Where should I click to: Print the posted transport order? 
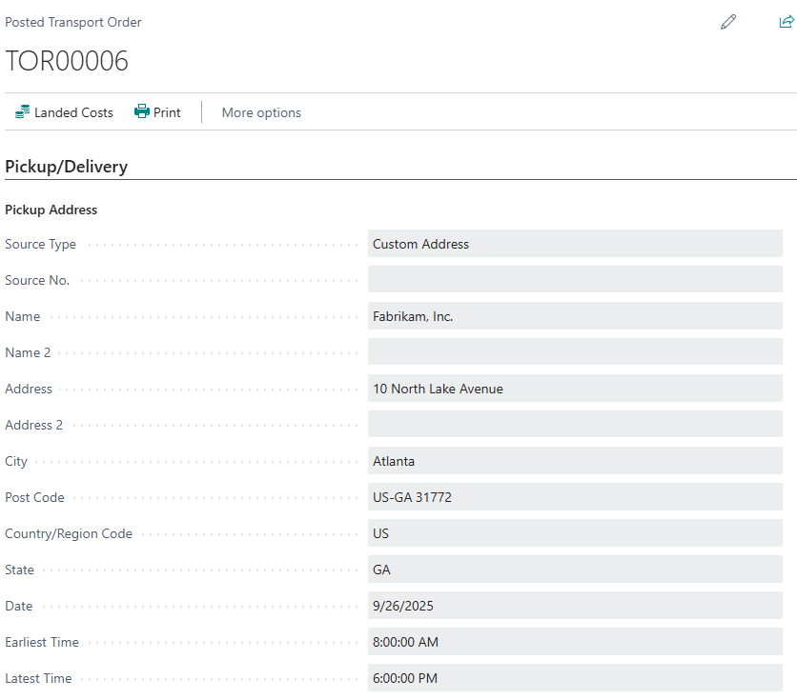click(x=167, y=112)
